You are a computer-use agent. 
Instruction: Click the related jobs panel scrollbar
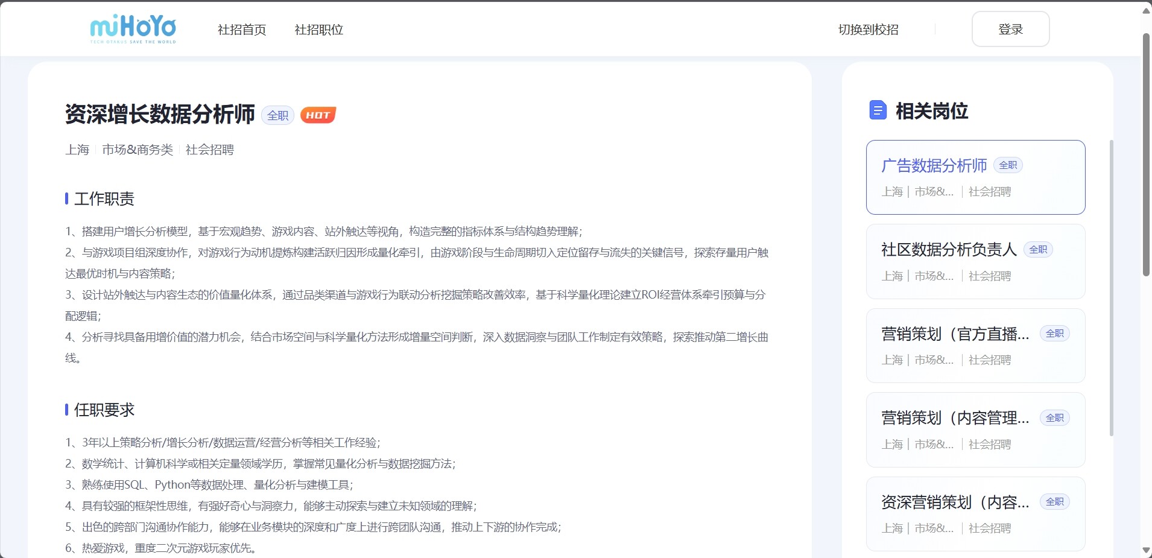pyautogui.click(x=1111, y=287)
